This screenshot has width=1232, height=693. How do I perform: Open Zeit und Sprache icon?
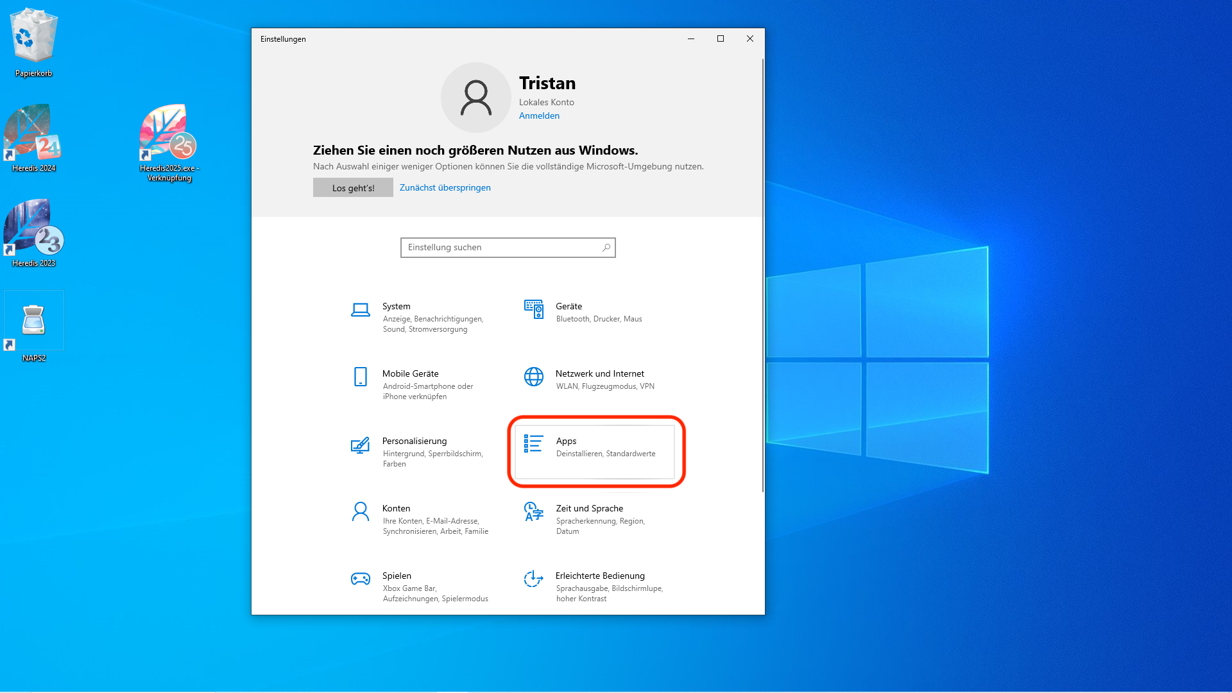(533, 512)
